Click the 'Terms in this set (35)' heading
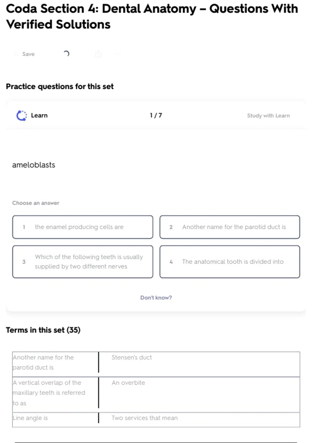Screen dimensions: 312x443 click(x=43, y=330)
